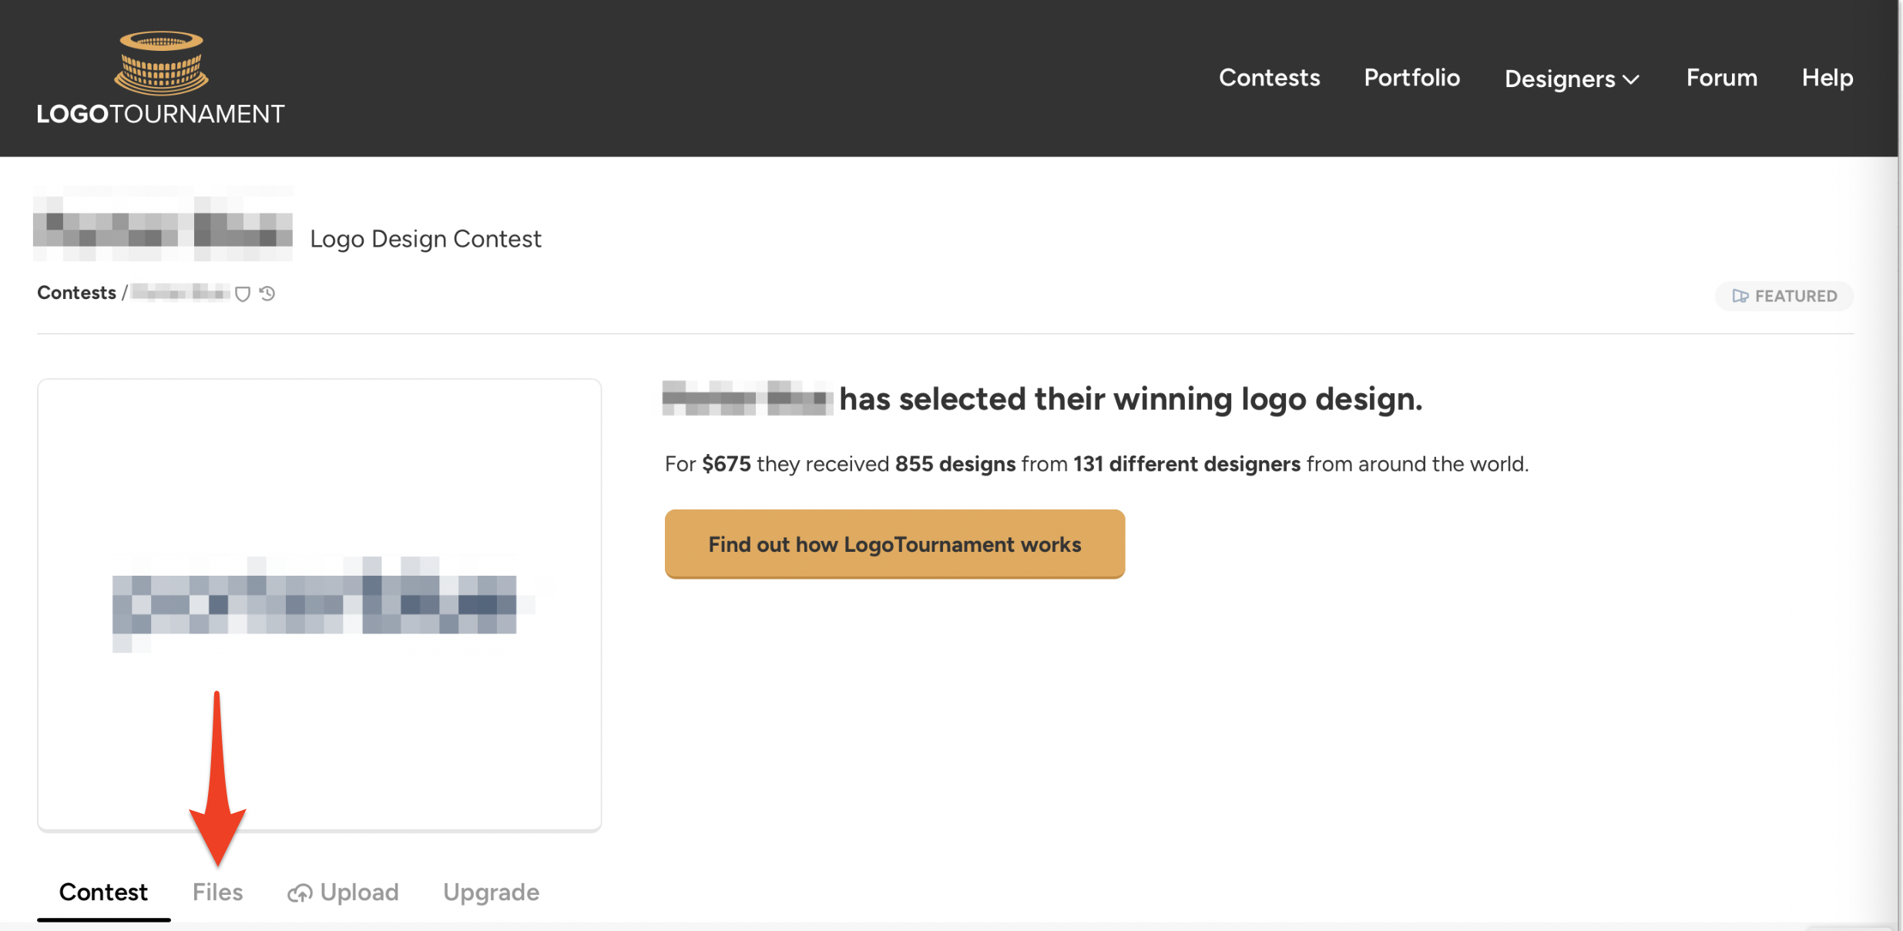Open the Upgrade tab
Viewport: 1903px width, 931px height.
coord(491,892)
